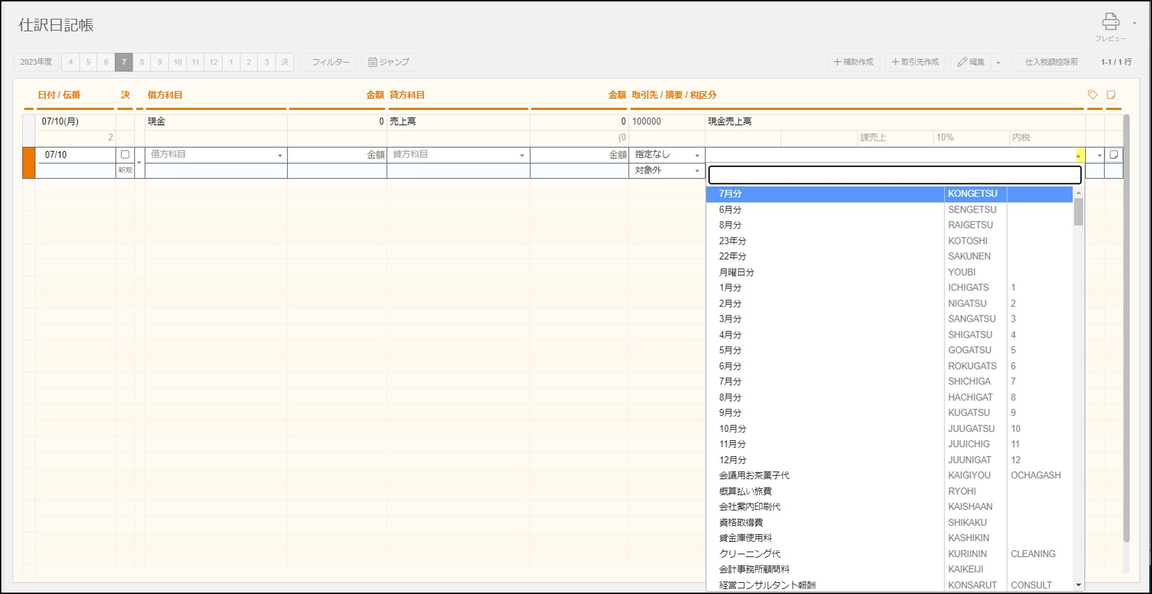Click the 補助作成 plus button
Viewport: 1152px width, 594px height.
(853, 62)
